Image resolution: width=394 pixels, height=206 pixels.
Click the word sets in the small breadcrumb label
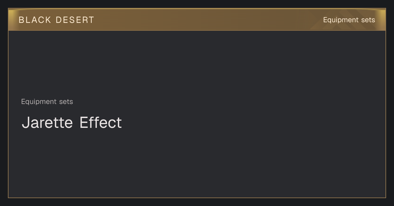(66, 102)
